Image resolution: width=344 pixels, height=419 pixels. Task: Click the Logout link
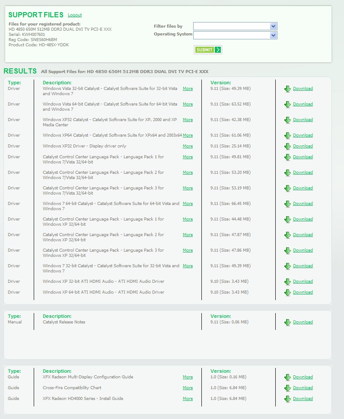pos(75,15)
